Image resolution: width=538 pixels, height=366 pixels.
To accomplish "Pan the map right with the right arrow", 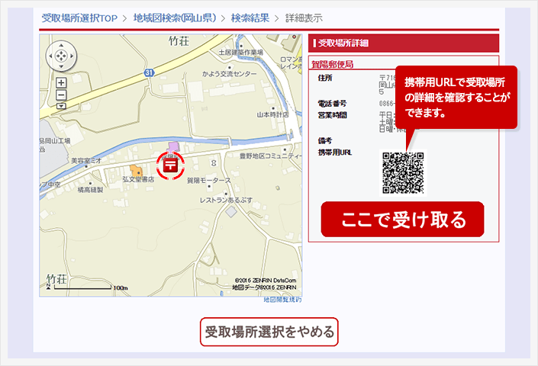I will click(72, 56).
